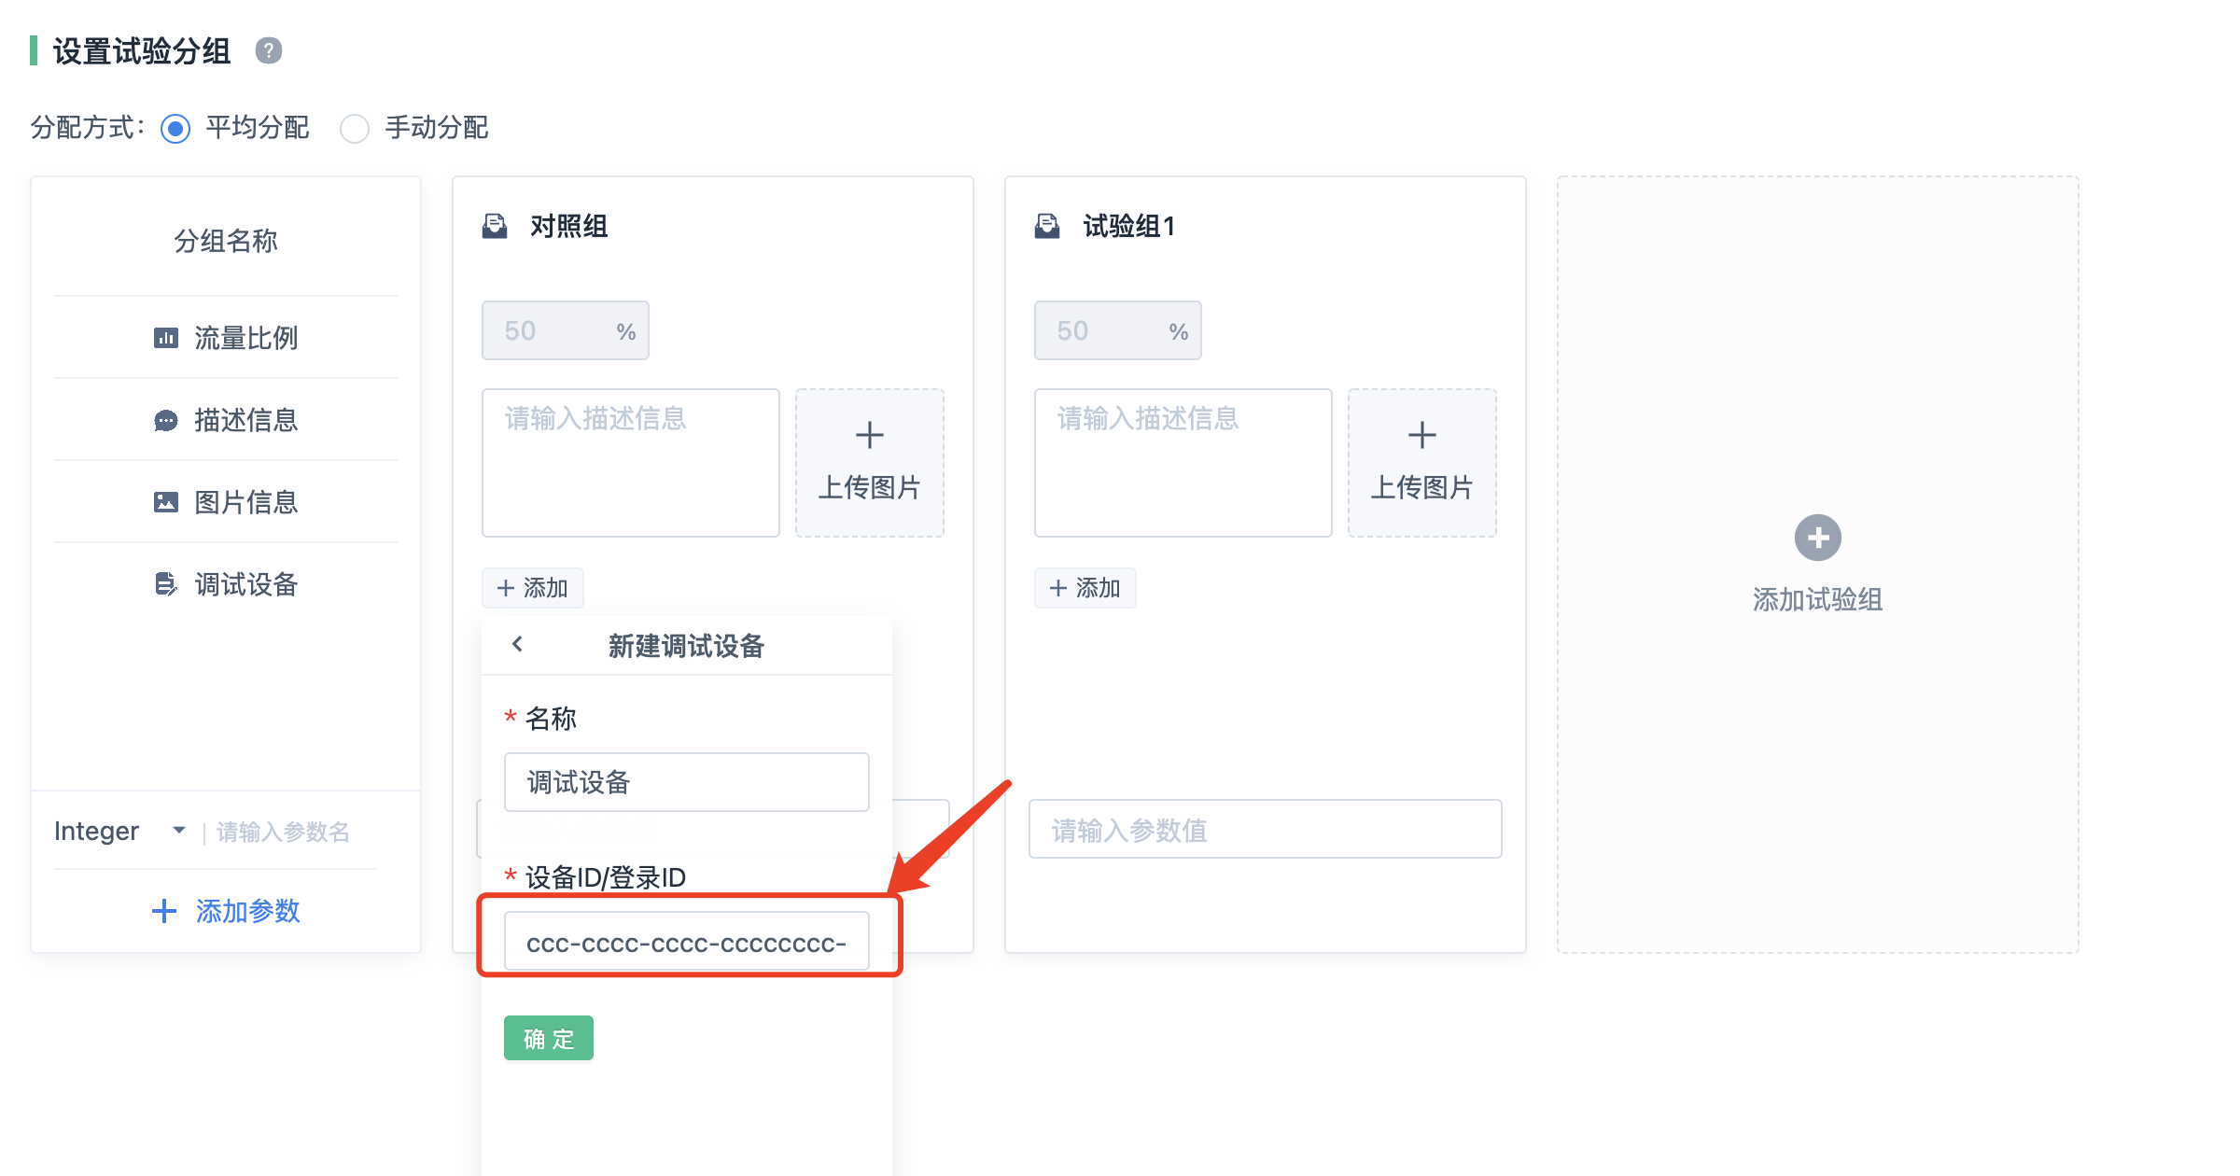Go back from 新建调试设备 panel

(x=518, y=644)
